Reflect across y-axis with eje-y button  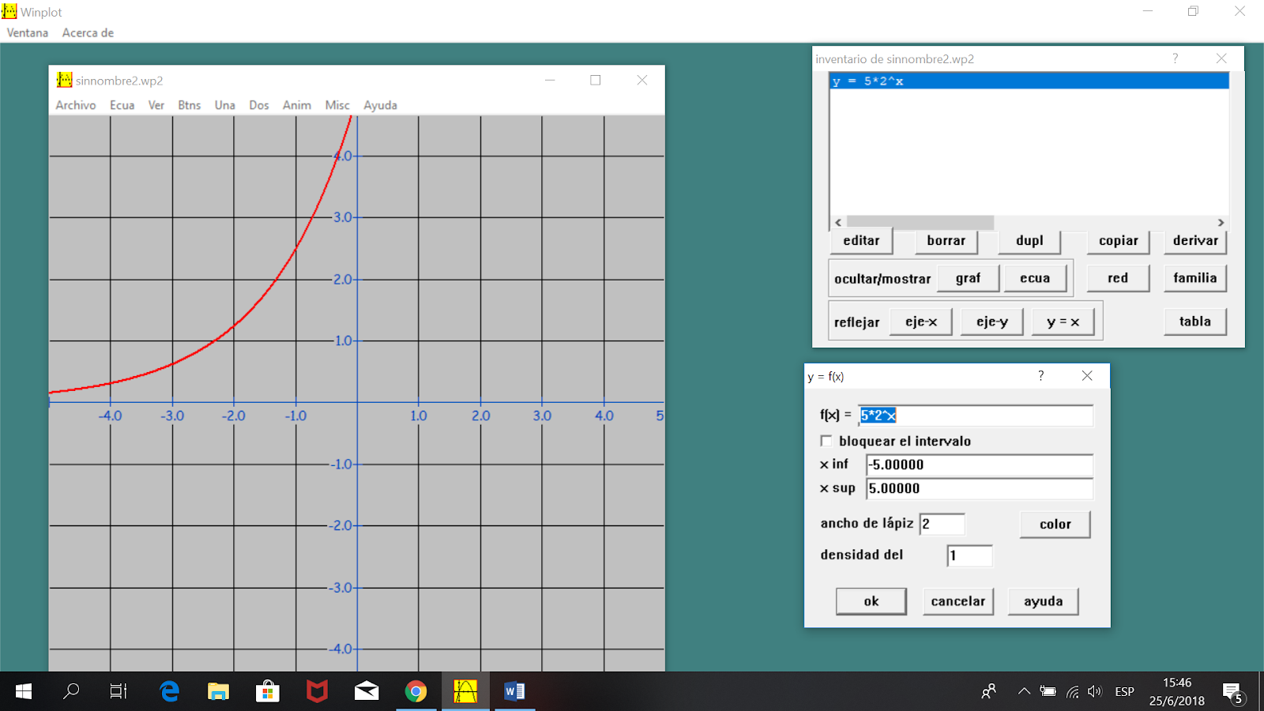click(992, 322)
